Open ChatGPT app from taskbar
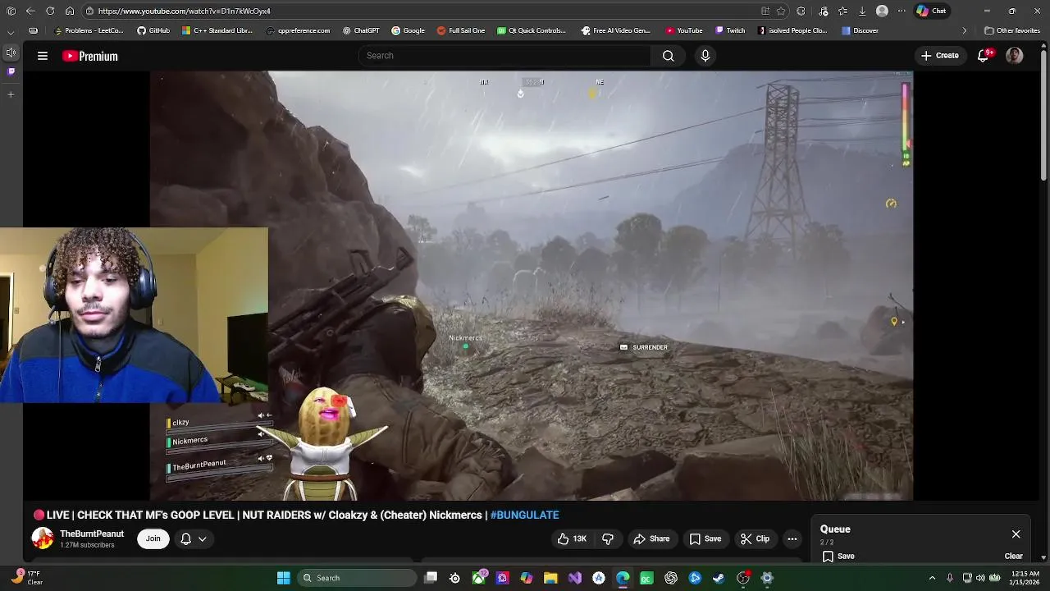 click(x=671, y=578)
